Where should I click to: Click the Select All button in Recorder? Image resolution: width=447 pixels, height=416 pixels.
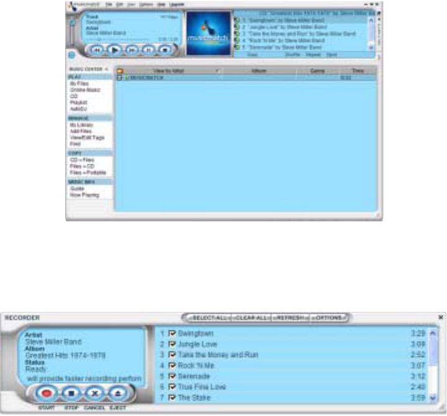click(210, 317)
